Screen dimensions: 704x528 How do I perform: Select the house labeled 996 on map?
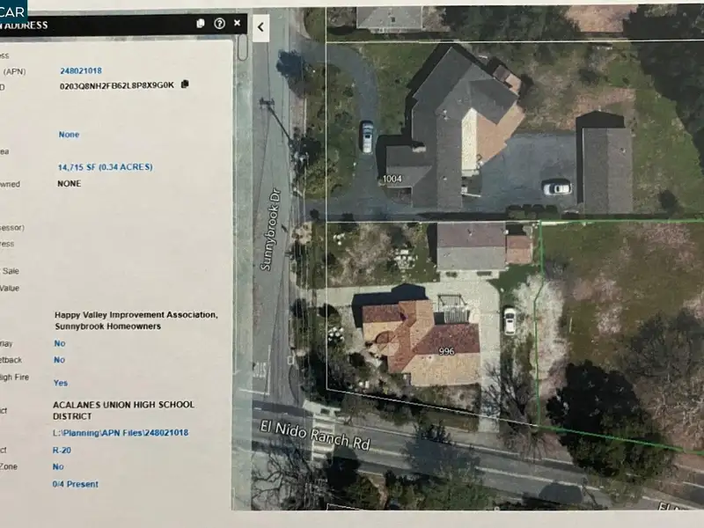pyautogui.click(x=446, y=350)
